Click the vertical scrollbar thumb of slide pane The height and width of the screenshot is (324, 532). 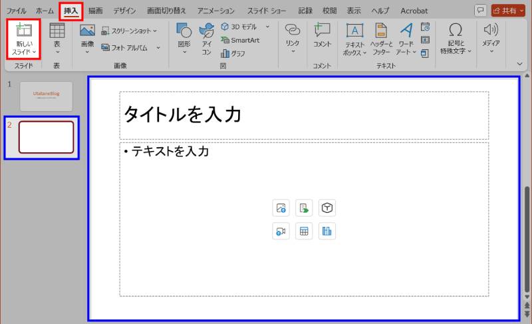(x=527, y=239)
